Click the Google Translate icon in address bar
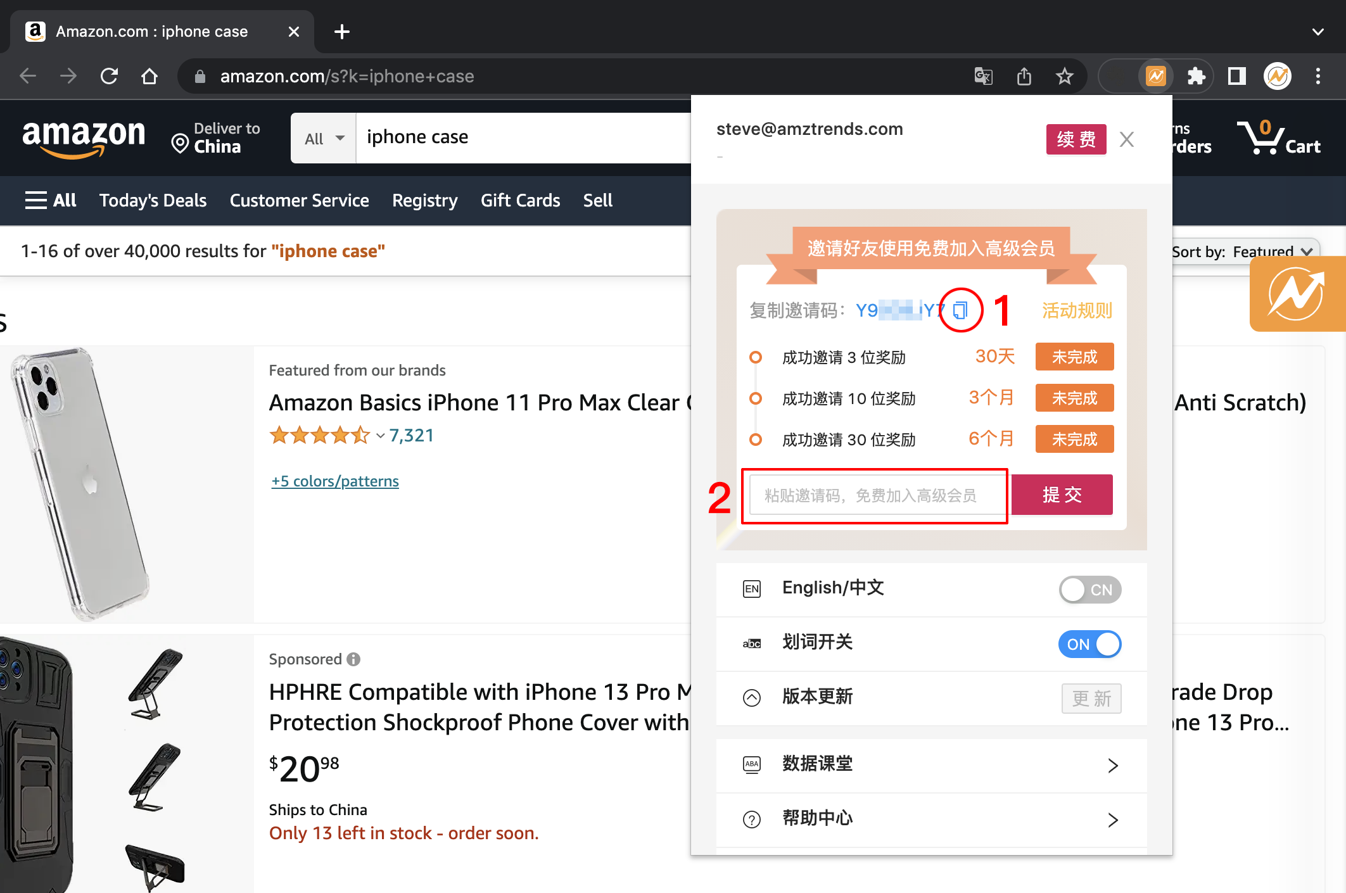The height and width of the screenshot is (893, 1346). point(983,77)
